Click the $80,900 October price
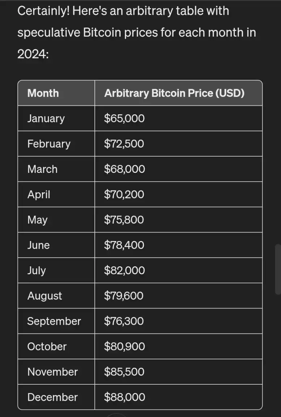 [124, 346]
